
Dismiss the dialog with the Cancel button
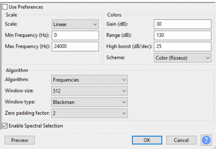(x=181, y=140)
